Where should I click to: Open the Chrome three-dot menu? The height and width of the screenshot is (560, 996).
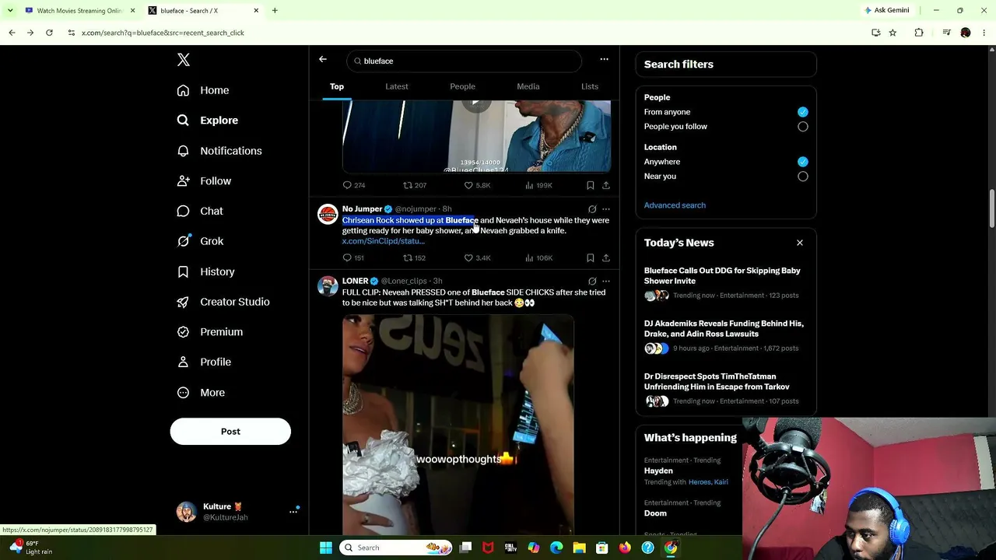point(985,33)
